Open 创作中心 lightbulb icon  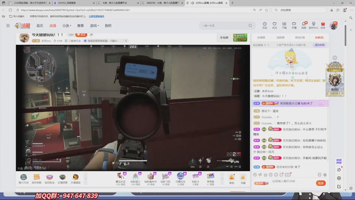tap(313, 25)
